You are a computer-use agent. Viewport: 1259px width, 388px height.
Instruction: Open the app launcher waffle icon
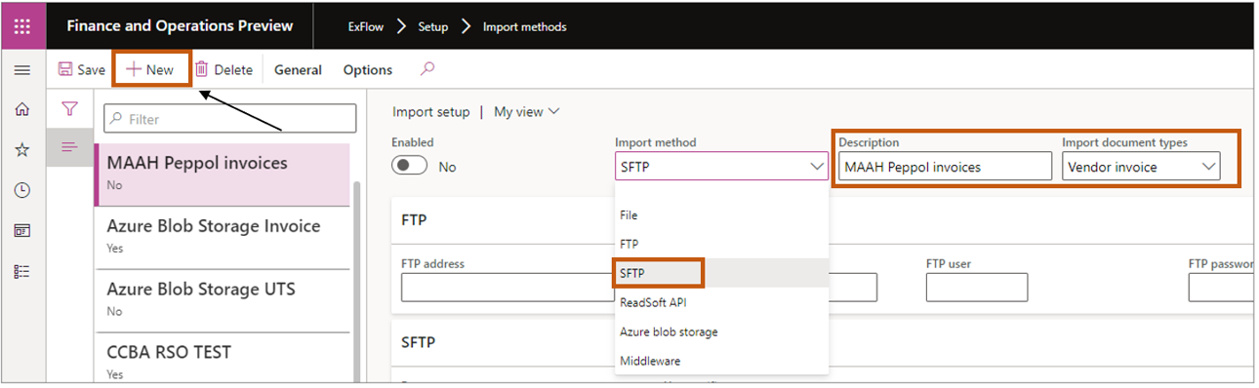pyautogui.click(x=22, y=26)
